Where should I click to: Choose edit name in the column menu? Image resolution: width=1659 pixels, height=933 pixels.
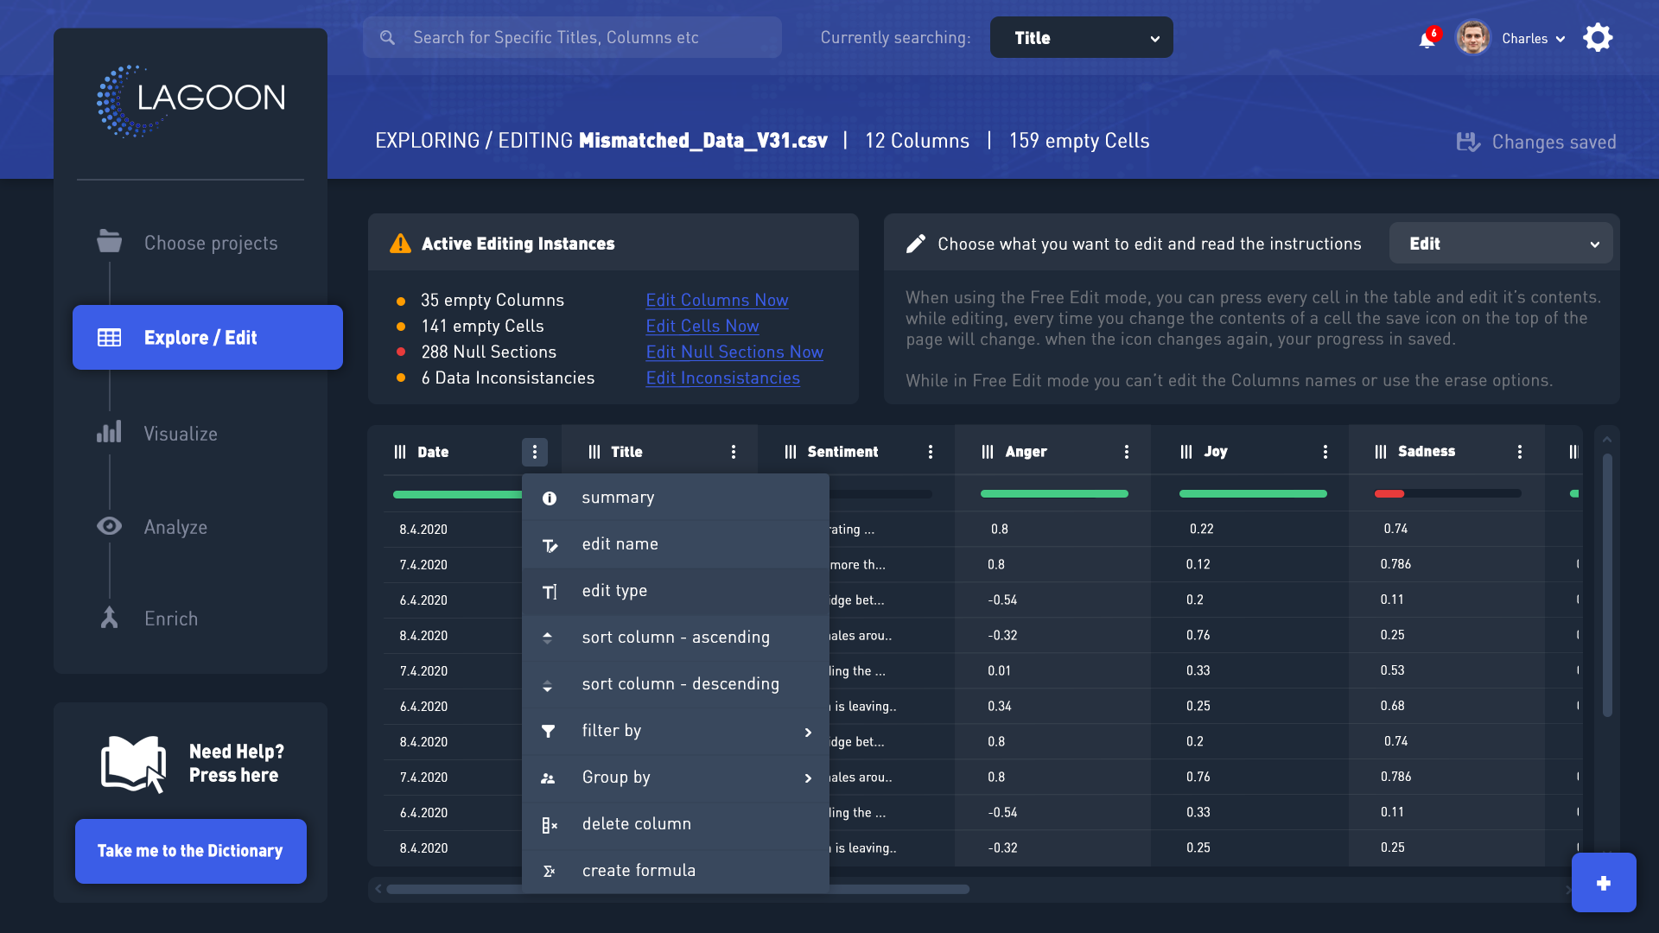(x=676, y=544)
